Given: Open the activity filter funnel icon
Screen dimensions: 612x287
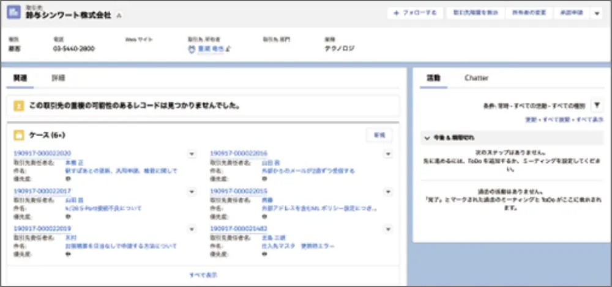Looking at the screenshot, I should click(x=597, y=106).
